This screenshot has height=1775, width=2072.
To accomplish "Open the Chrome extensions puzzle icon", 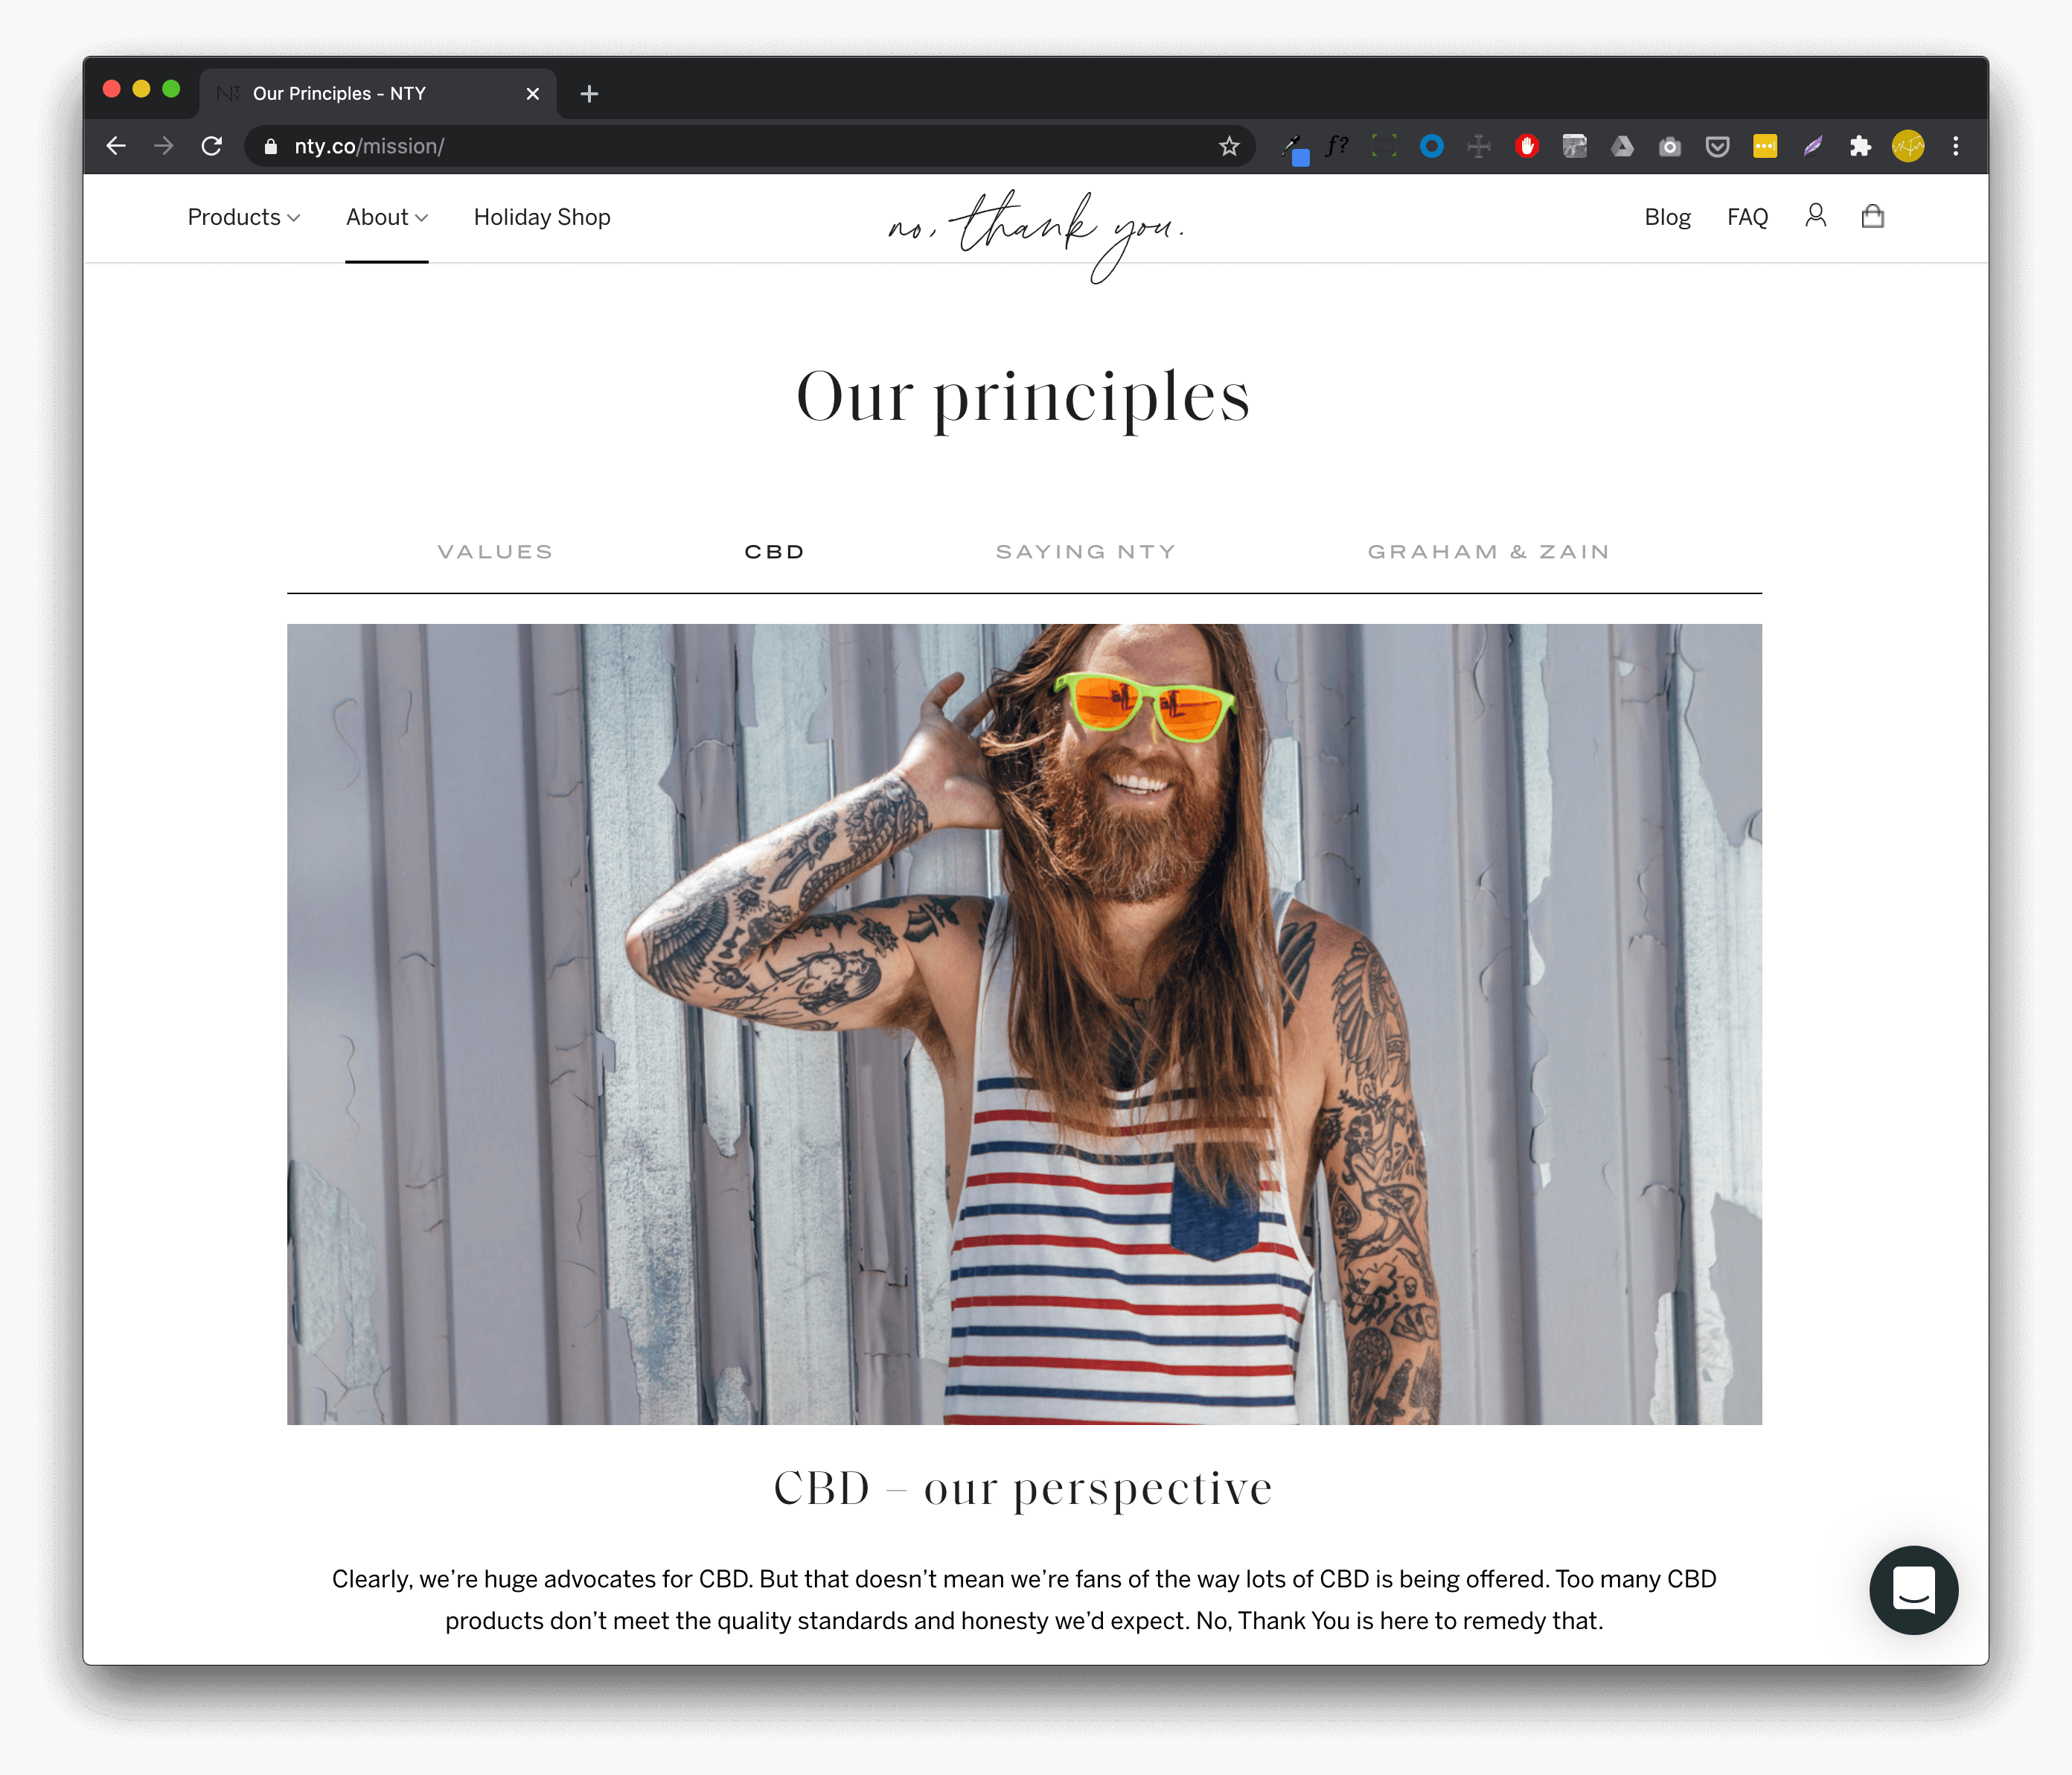I will pos(1860,146).
